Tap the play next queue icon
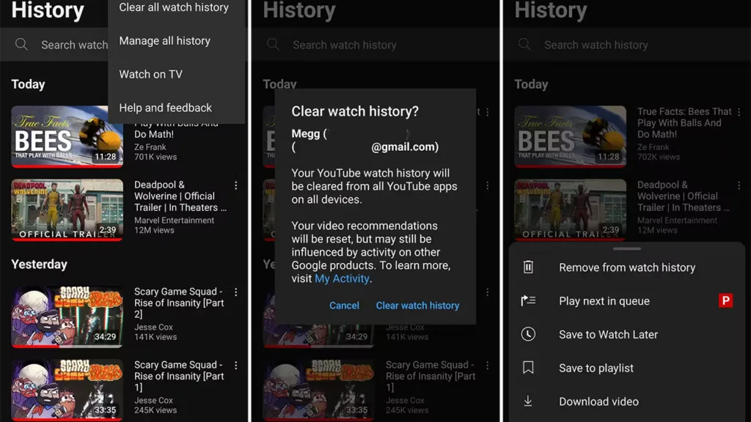Viewport: 751px width, 422px height. (528, 300)
